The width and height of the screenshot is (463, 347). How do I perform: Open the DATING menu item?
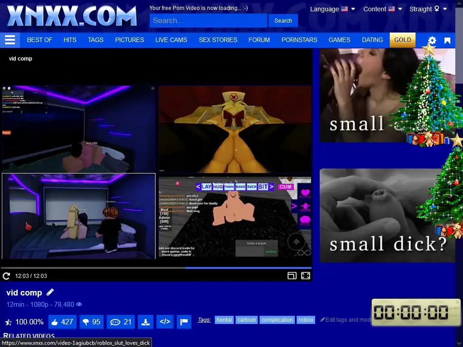373,40
